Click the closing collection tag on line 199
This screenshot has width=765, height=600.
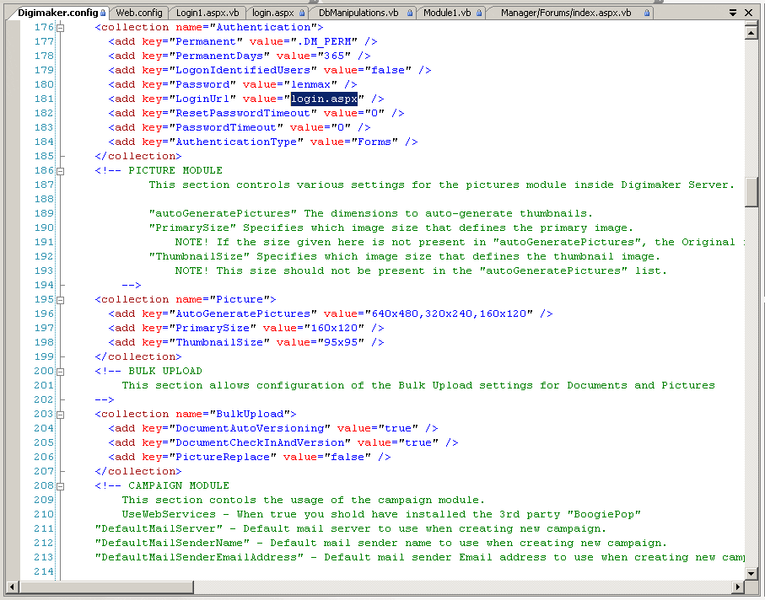coord(138,356)
